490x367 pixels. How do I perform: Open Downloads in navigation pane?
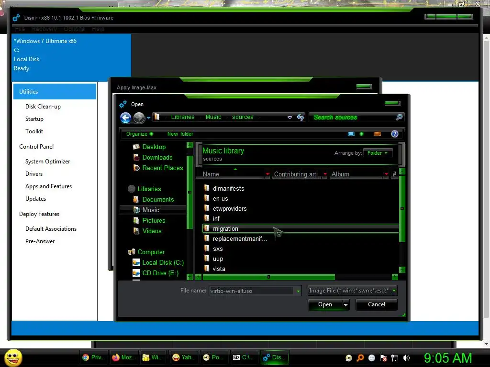pyautogui.click(x=157, y=158)
